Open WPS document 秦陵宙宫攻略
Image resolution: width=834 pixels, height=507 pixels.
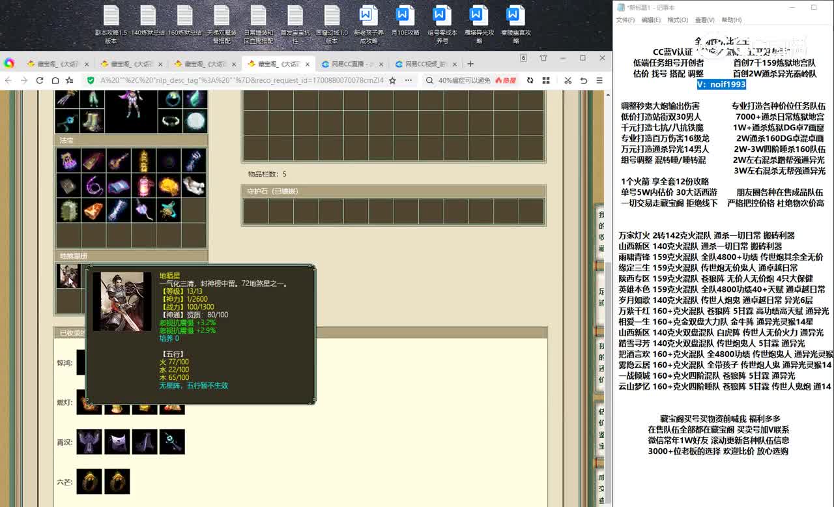coord(516,24)
